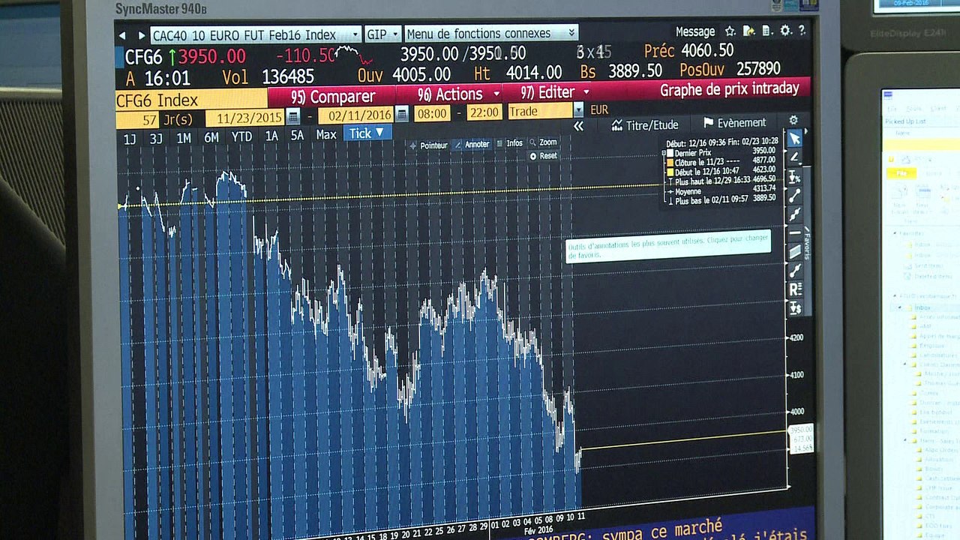Select the arrow pointer tool in annotation sidebar
Viewport: 960px width, 540px height.
click(x=795, y=139)
